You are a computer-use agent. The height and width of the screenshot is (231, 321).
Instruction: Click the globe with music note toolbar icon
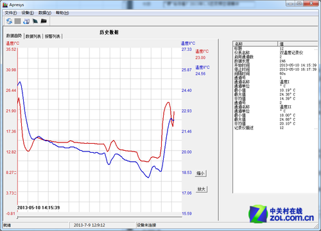point(26,21)
